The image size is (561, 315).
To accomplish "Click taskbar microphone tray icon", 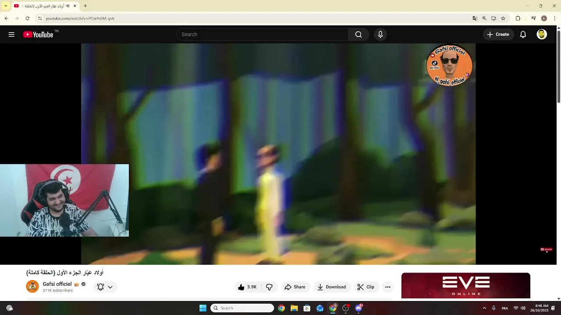I will tap(494, 308).
